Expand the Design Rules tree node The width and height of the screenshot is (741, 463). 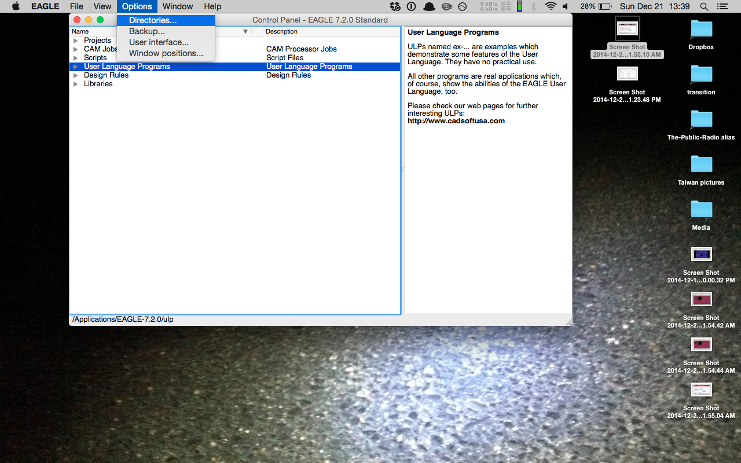click(x=76, y=75)
